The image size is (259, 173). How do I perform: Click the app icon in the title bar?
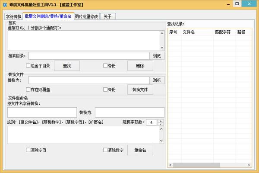pos(5,4)
